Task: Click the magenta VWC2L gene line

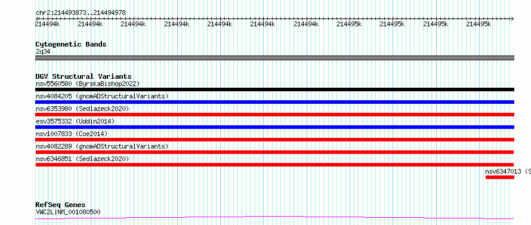Action: pyautogui.click(x=274, y=217)
